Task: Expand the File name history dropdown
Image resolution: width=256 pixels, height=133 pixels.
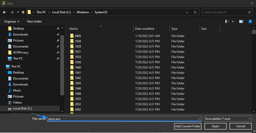Action: 199,119
